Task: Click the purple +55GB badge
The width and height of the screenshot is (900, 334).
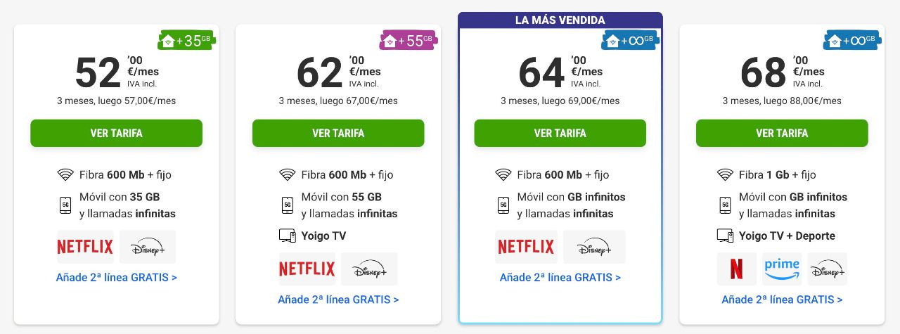Action: pyautogui.click(x=409, y=41)
